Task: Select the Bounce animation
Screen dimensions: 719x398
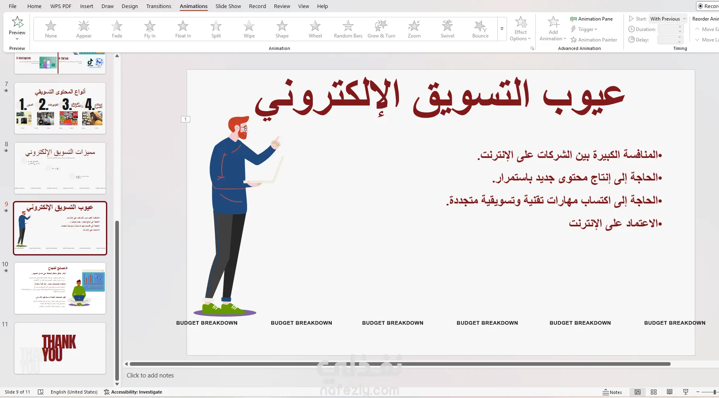Action: tap(480, 29)
